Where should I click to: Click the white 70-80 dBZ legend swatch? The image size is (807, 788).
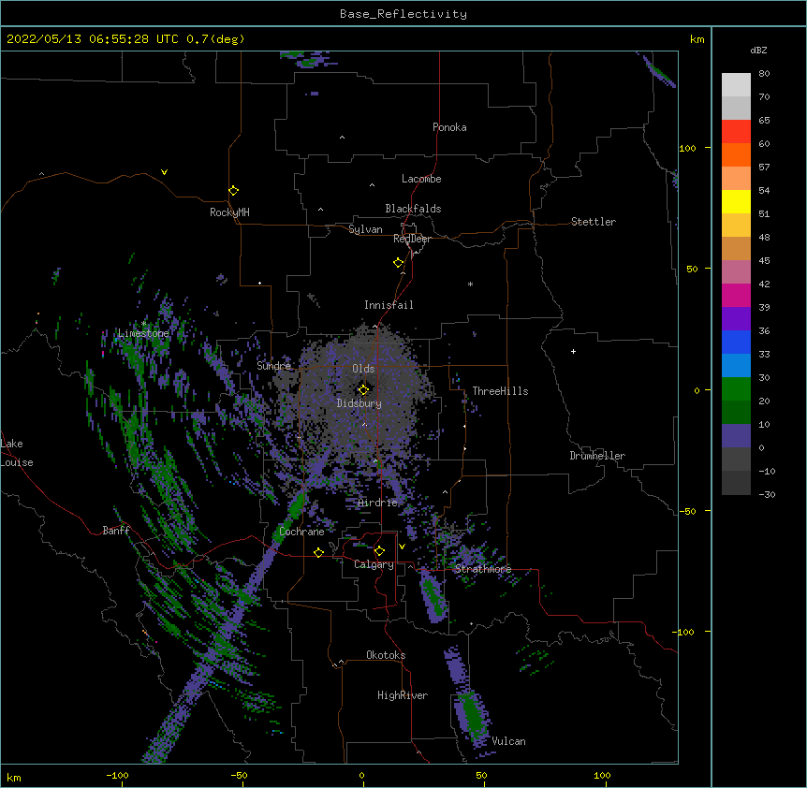pos(736,85)
